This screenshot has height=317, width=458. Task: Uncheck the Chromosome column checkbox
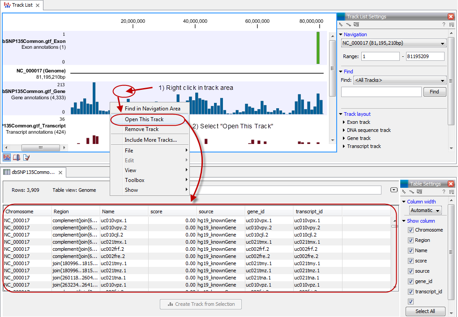[411, 230]
